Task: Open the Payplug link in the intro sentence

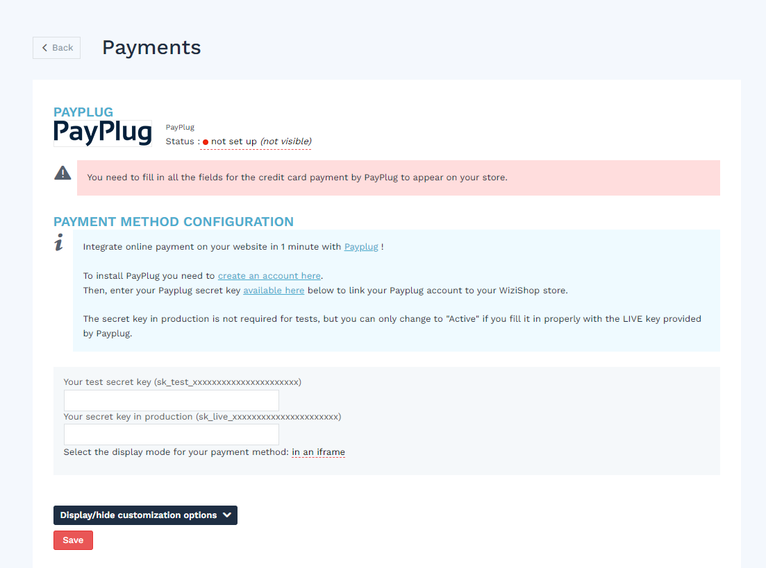Action: coord(361,247)
